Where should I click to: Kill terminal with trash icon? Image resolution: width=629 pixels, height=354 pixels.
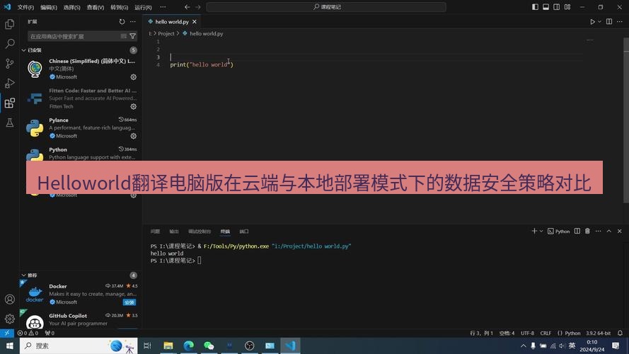587,231
